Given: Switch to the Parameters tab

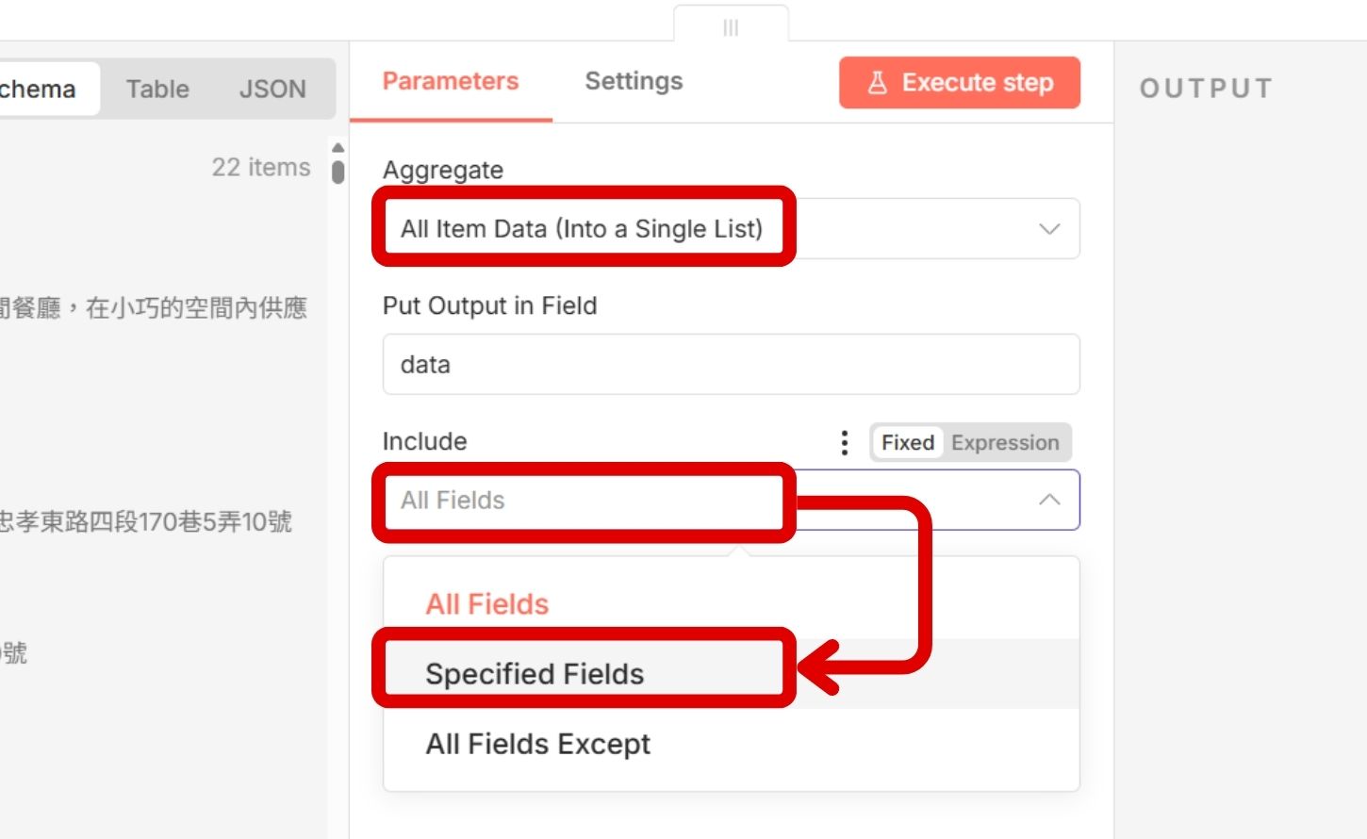Looking at the screenshot, I should (x=451, y=82).
